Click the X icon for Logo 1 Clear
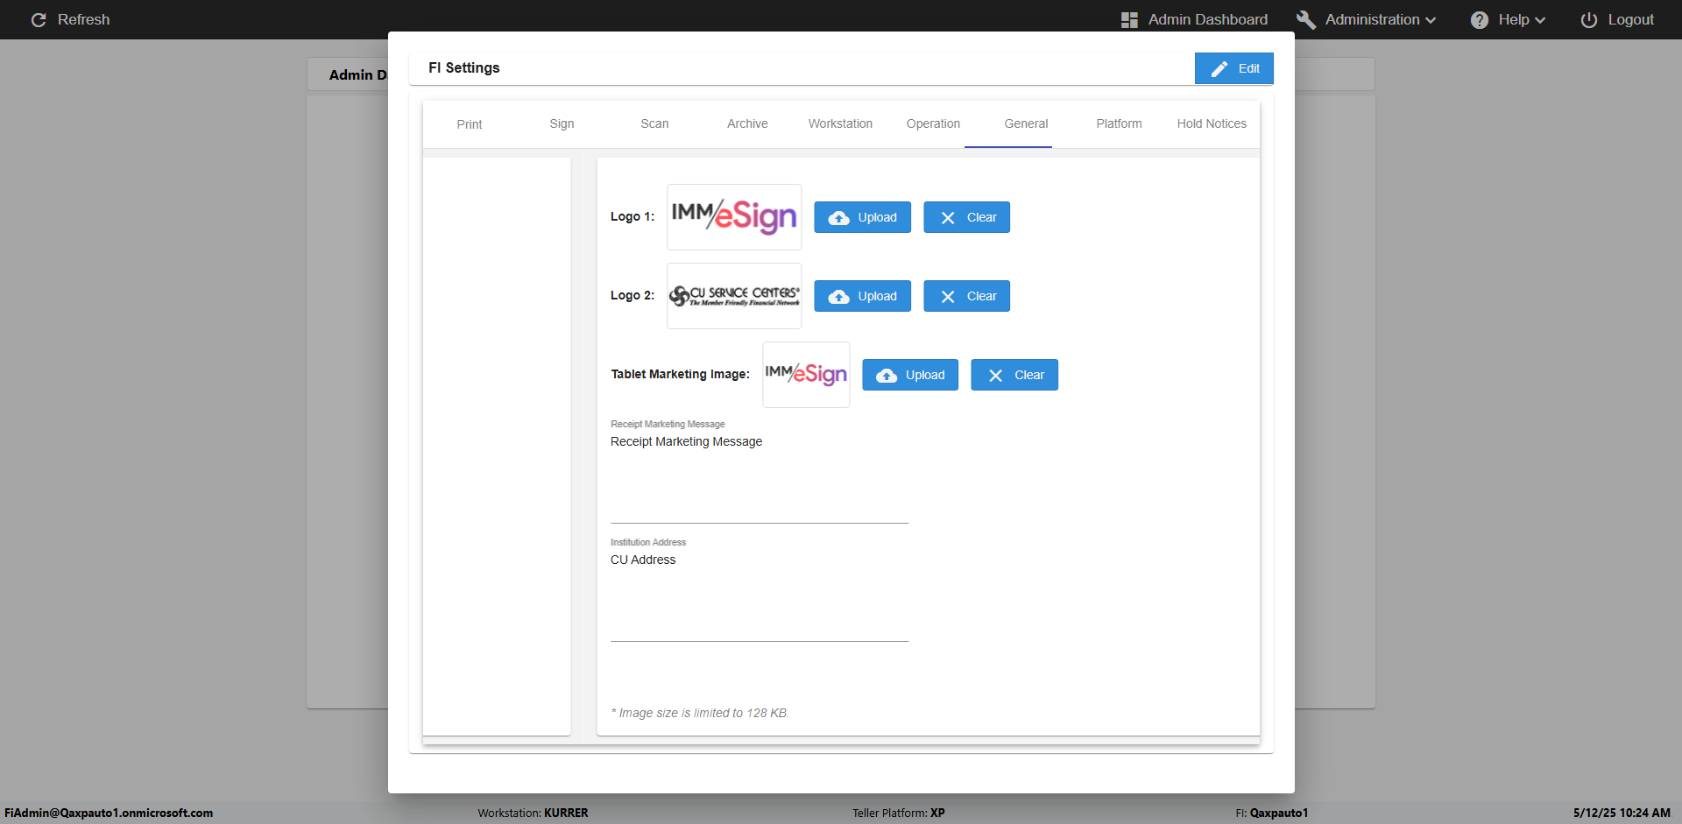The height and width of the screenshot is (824, 1682). pos(948,218)
